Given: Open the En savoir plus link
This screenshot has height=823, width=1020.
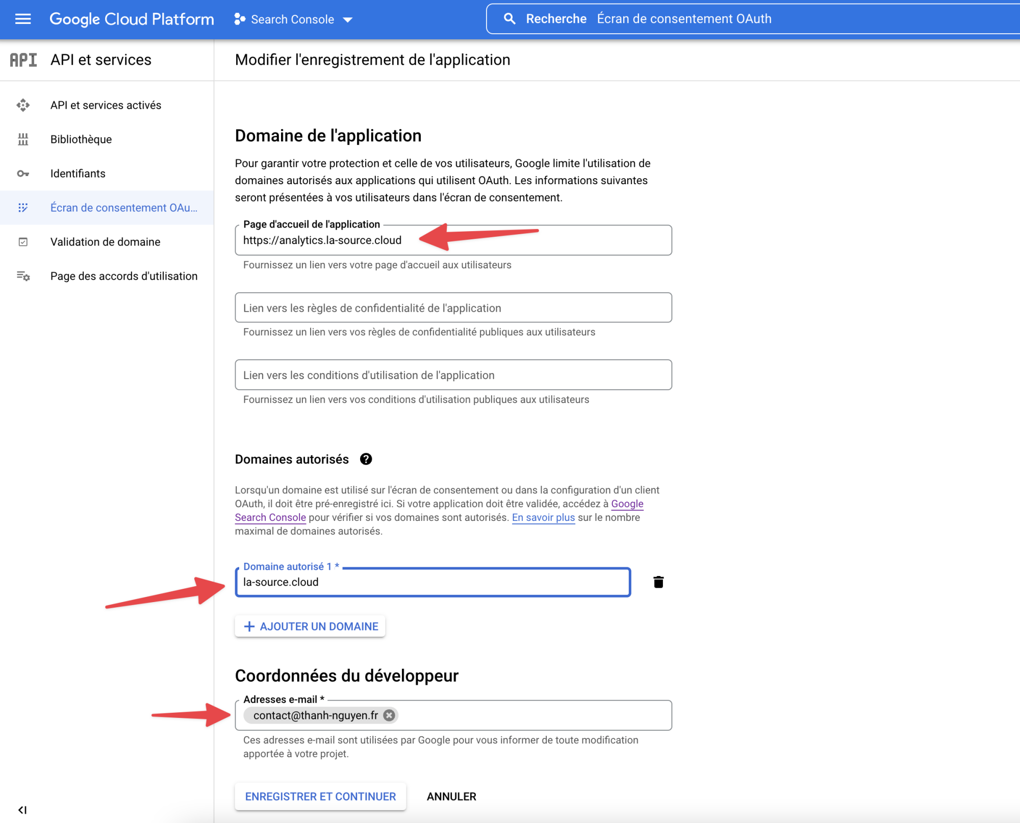Looking at the screenshot, I should coord(543,517).
